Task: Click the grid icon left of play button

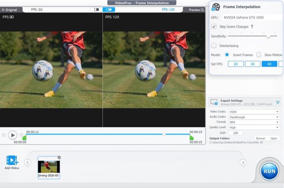Action: [x=4, y=135]
